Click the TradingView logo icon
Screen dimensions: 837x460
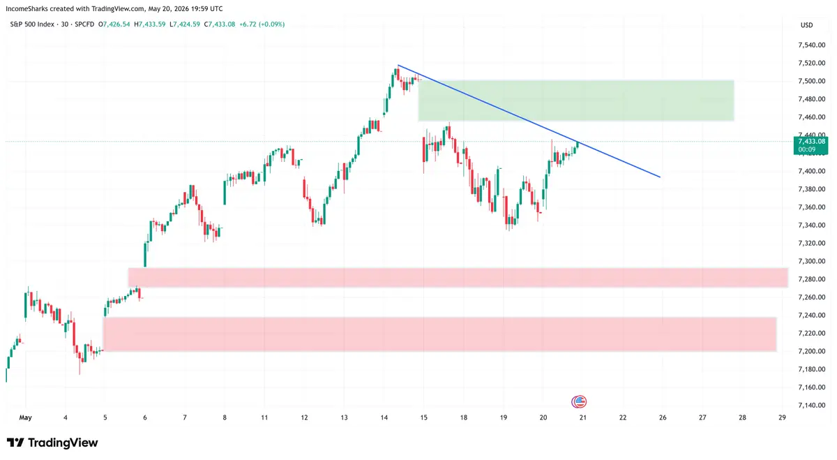15,443
